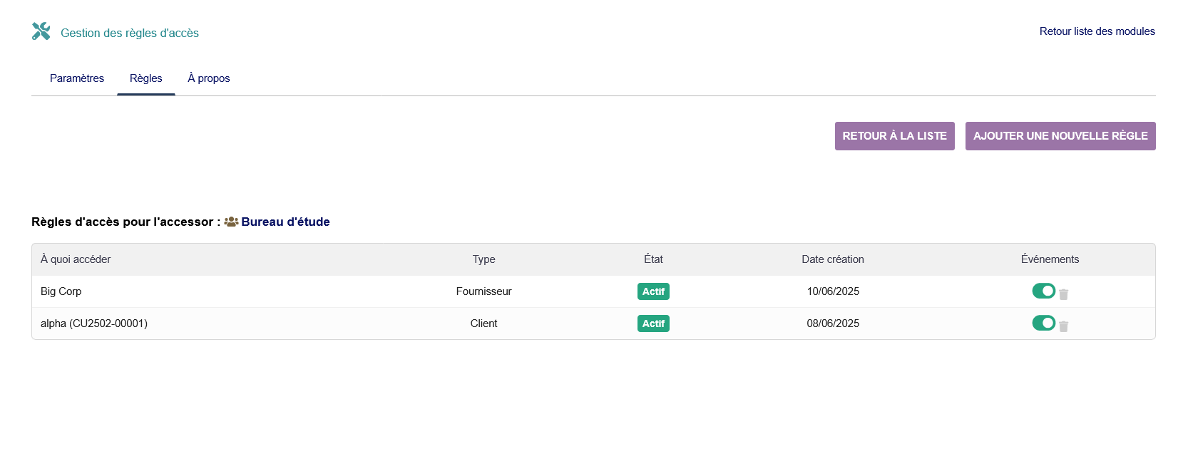Select the alpha (CU2502-00001) entry
This screenshot has height=456, width=1183.
tap(94, 323)
